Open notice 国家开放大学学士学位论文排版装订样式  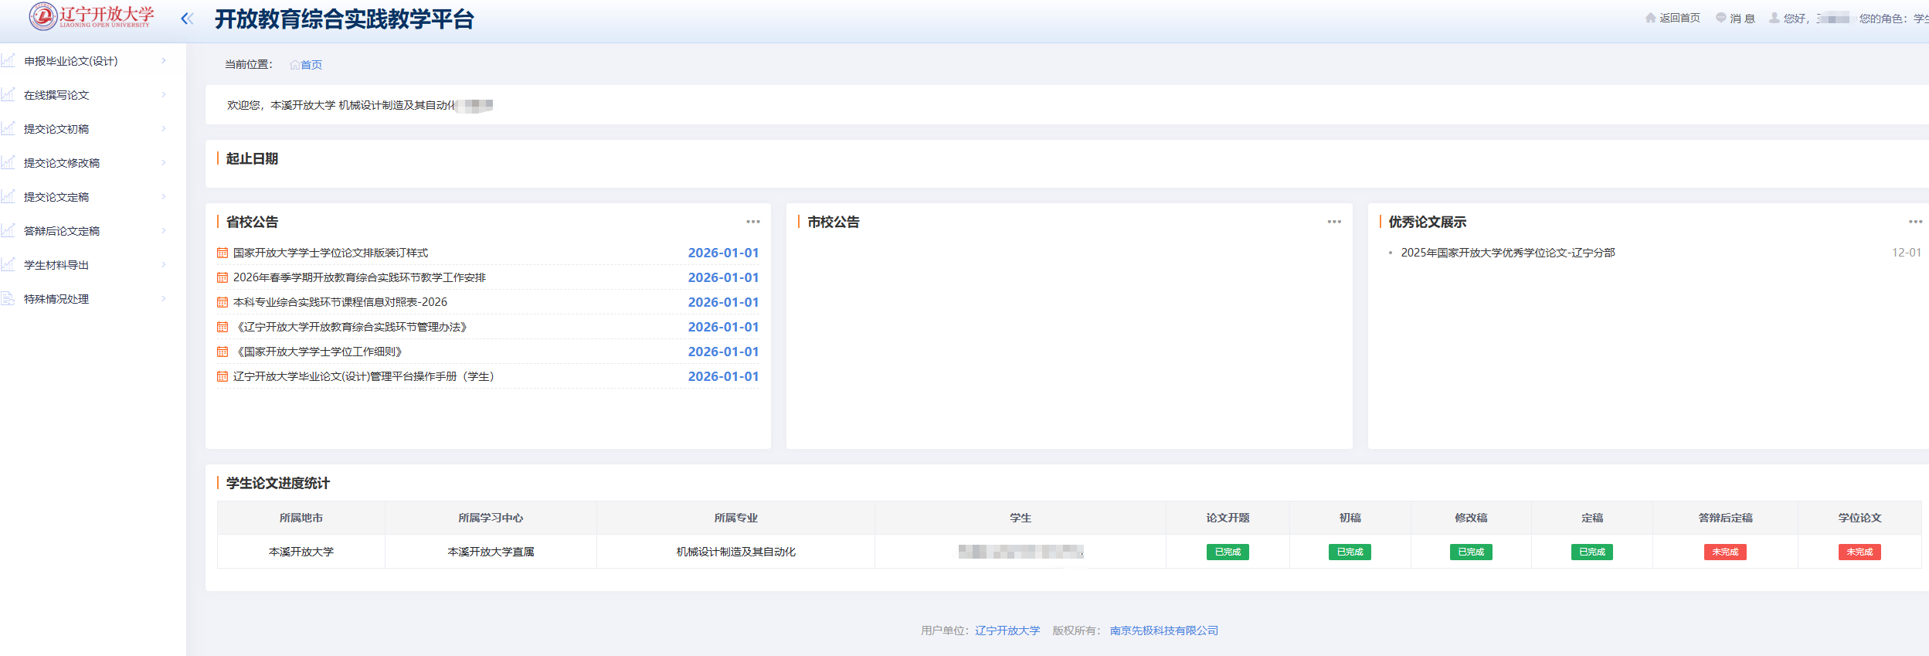coord(331,253)
